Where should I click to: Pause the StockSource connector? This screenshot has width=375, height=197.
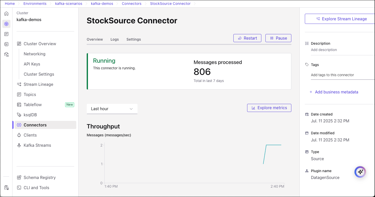tap(278, 38)
